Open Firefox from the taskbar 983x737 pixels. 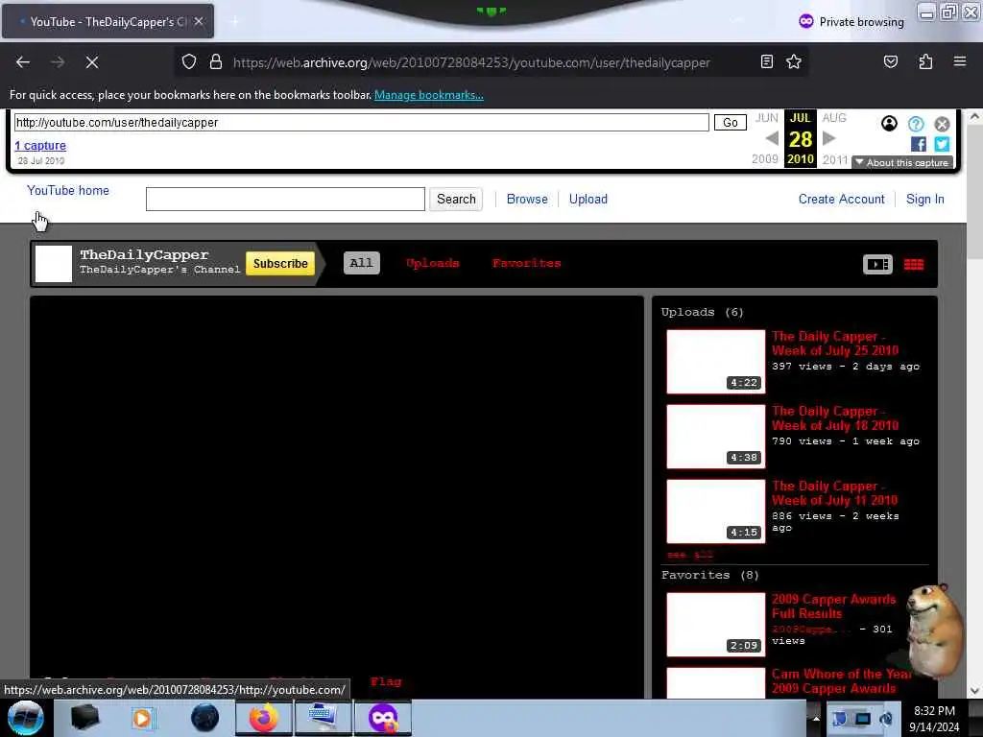click(264, 718)
